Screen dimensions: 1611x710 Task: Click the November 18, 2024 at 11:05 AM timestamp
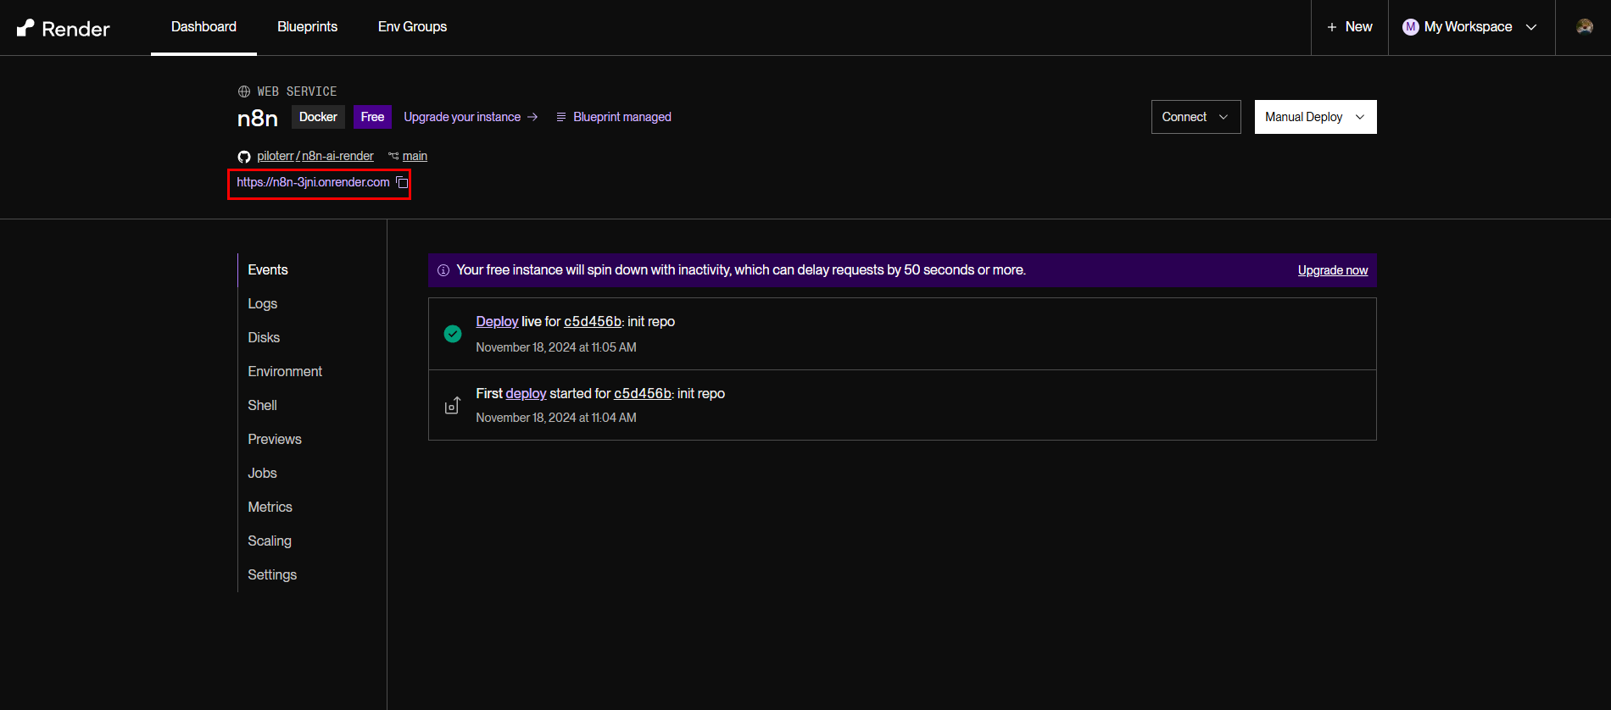coord(556,347)
